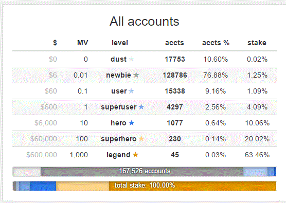Click the superhero account count 230
Viewport: 286px width, 203px height.
pyautogui.click(x=175, y=139)
